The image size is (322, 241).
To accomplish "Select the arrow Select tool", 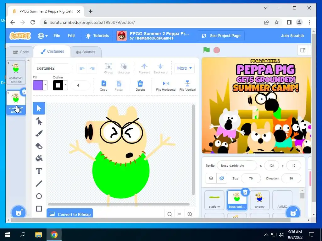I will click(39, 108).
